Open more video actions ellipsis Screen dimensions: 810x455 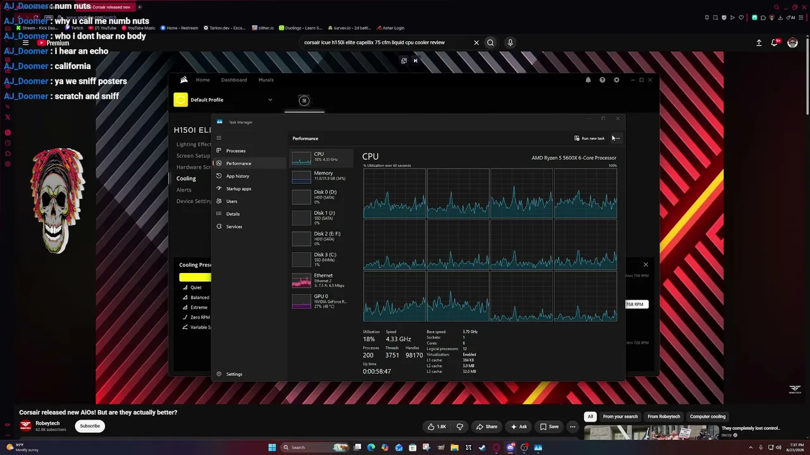click(x=573, y=427)
